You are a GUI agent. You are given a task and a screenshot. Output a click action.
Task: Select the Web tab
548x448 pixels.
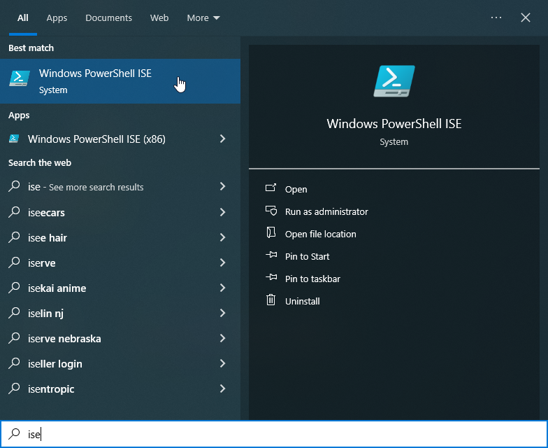click(x=159, y=18)
